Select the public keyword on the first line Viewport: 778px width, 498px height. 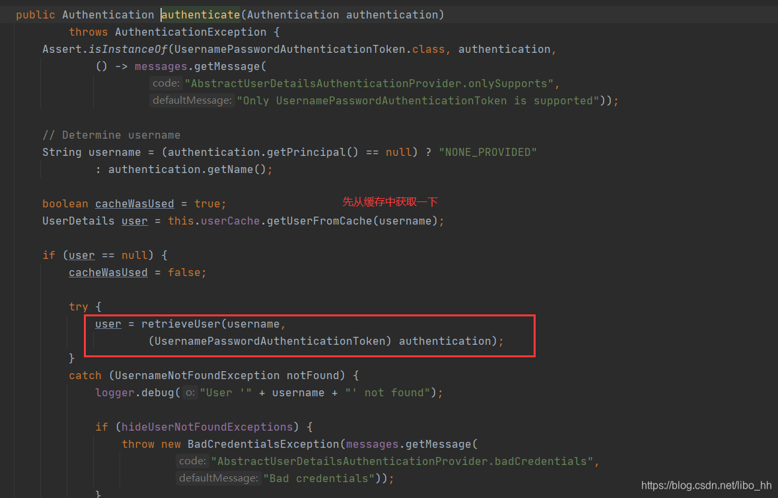tap(35, 15)
